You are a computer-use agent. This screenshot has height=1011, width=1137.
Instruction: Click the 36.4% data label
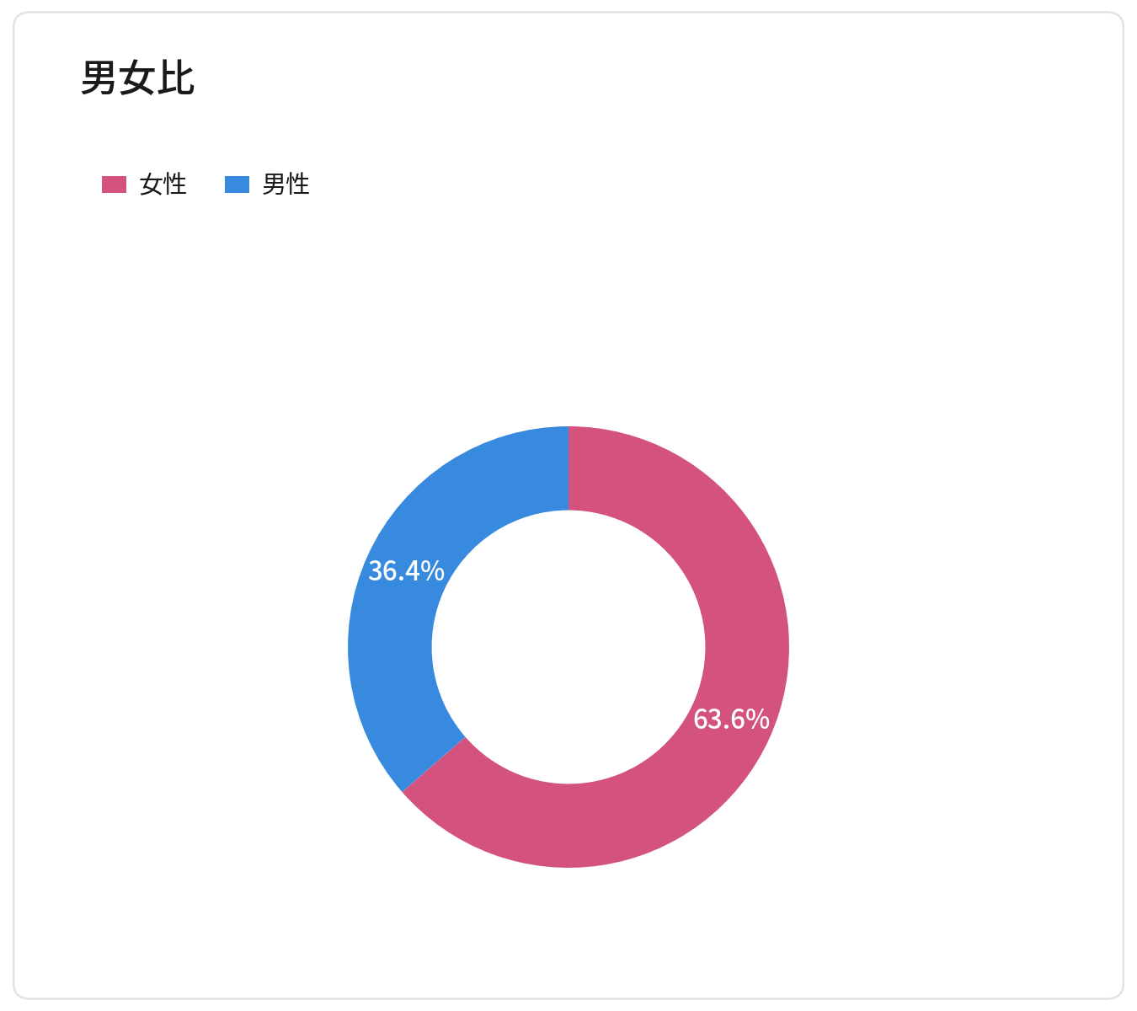407,571
